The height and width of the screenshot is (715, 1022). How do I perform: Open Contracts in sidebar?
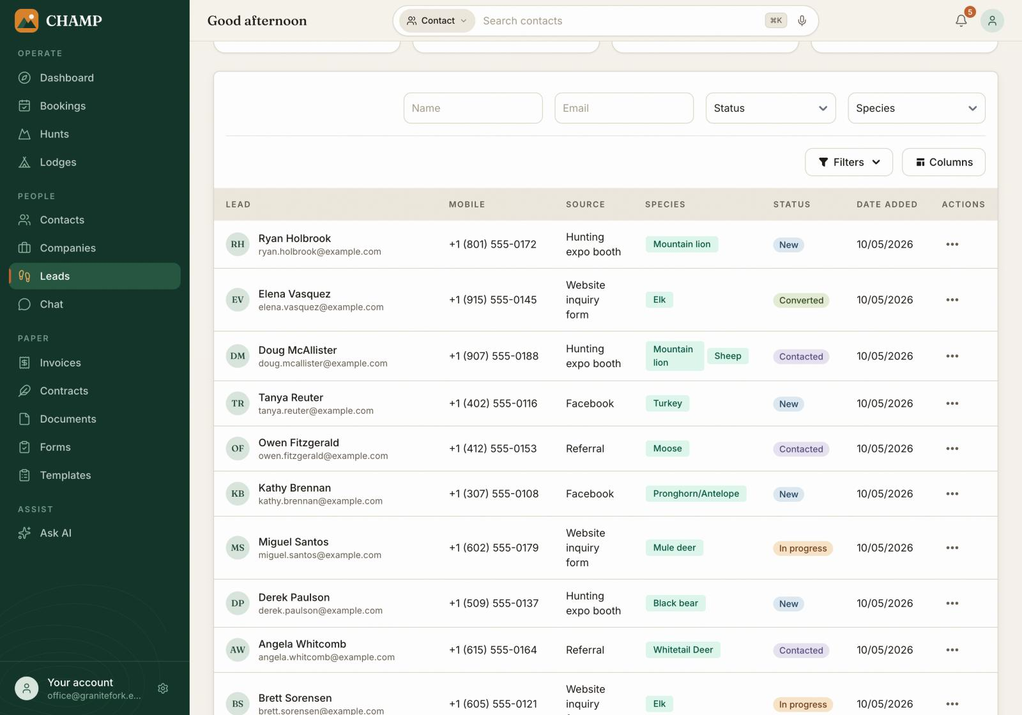[95, 391]
